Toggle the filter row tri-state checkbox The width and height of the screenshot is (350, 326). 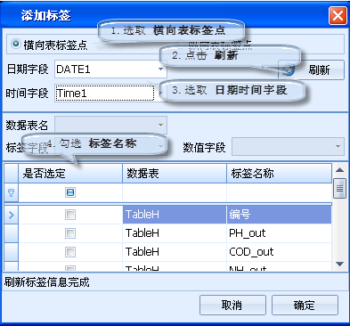click(x=70, y=192)
